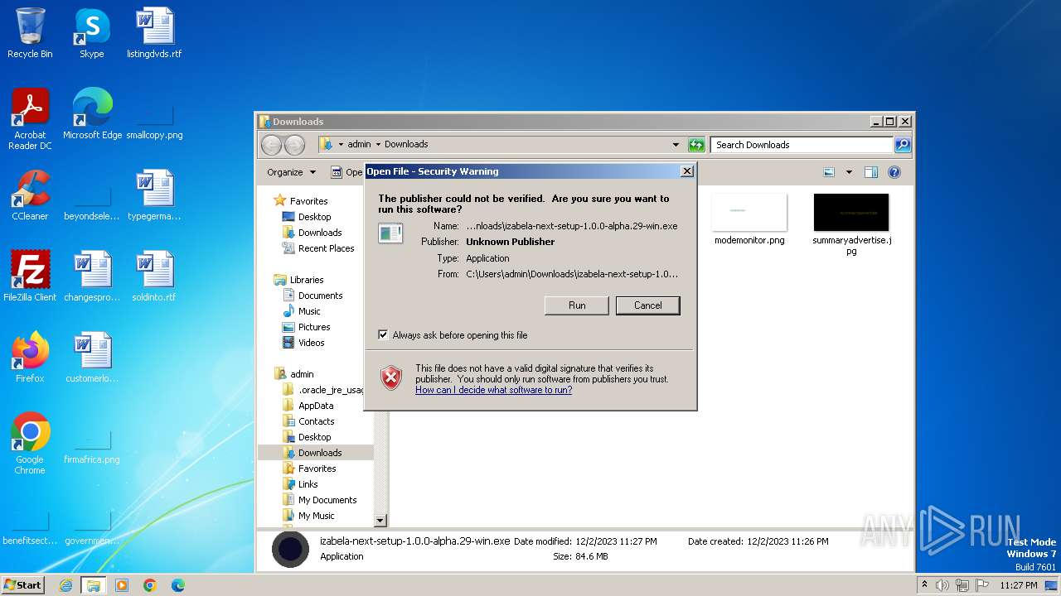Select summaryadvertise.jpg thumbnail
Image resolution: width=1061 pixels, height=596 pixels.
tap(851, 225)
